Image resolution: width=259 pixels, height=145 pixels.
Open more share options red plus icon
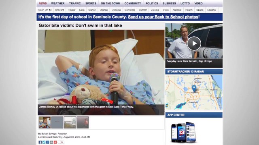coord(55,142)
